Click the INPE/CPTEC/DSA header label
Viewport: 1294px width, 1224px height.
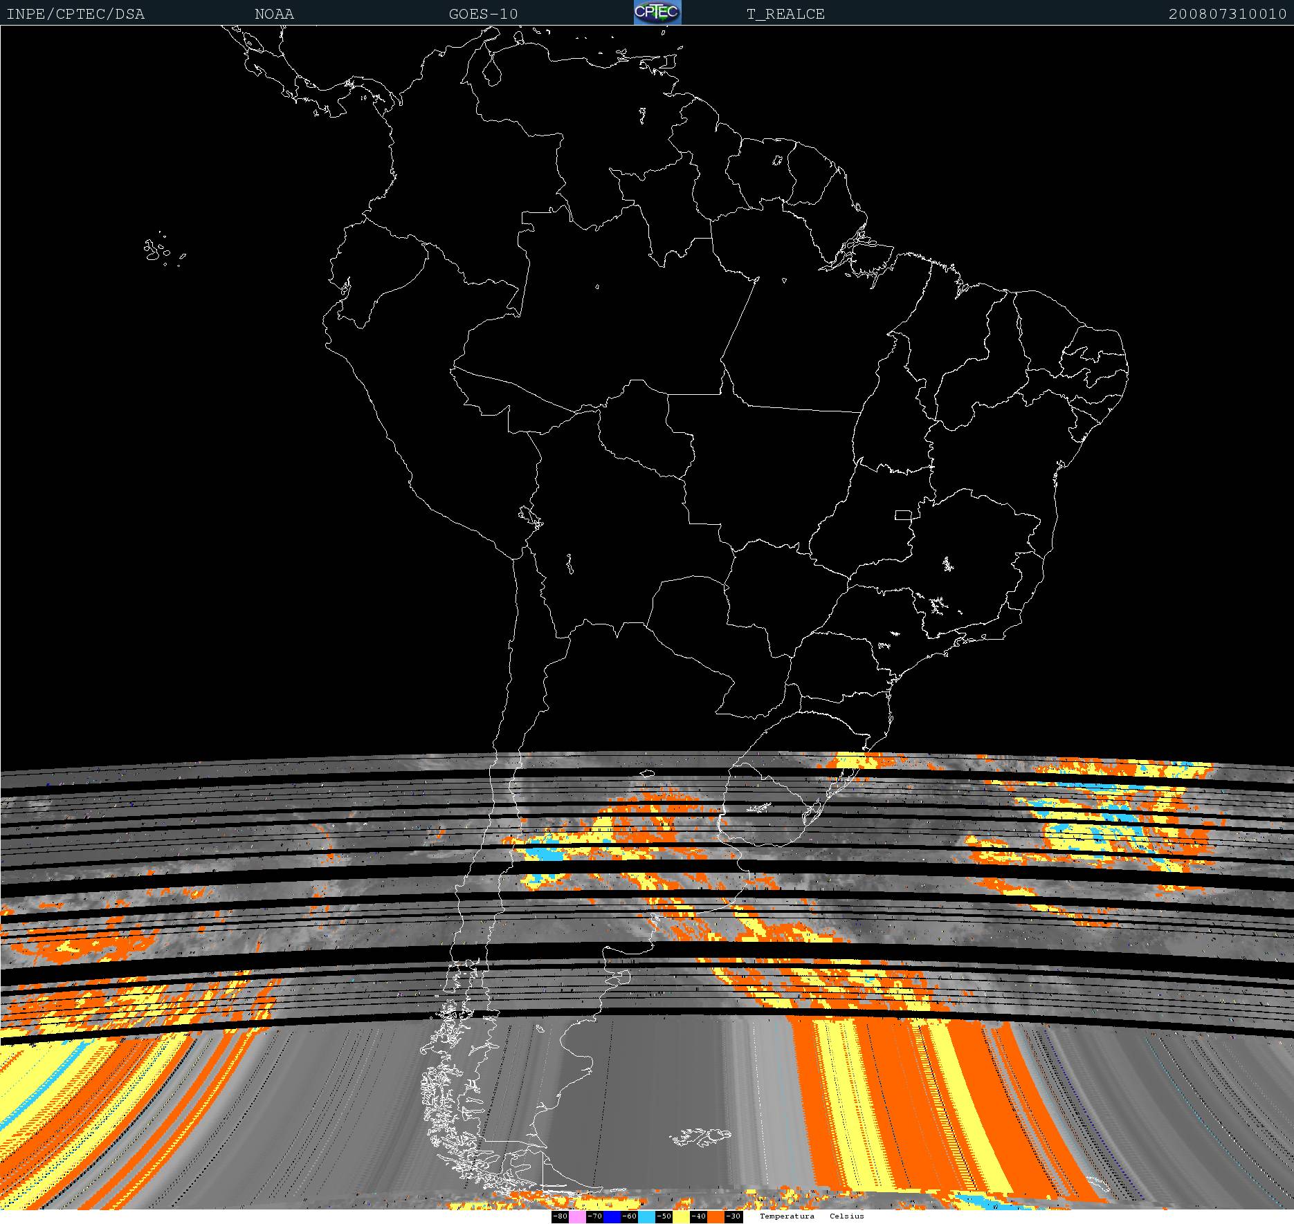[75, 14]
